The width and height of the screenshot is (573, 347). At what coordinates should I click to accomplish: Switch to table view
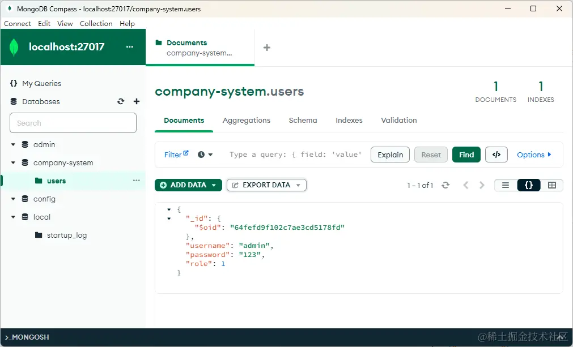pyautogui.click(x=552, y=185)
